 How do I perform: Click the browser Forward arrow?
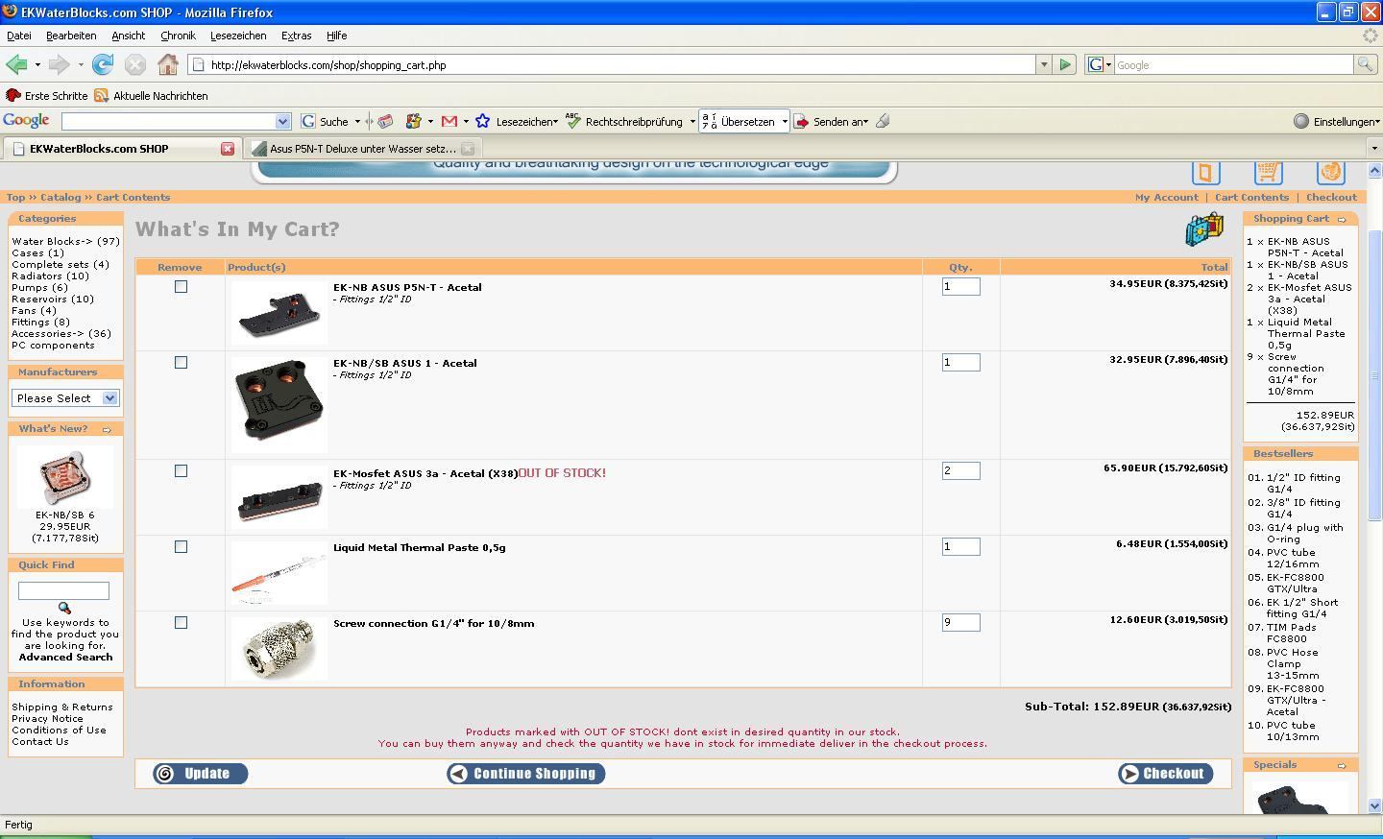click(59, 65)
